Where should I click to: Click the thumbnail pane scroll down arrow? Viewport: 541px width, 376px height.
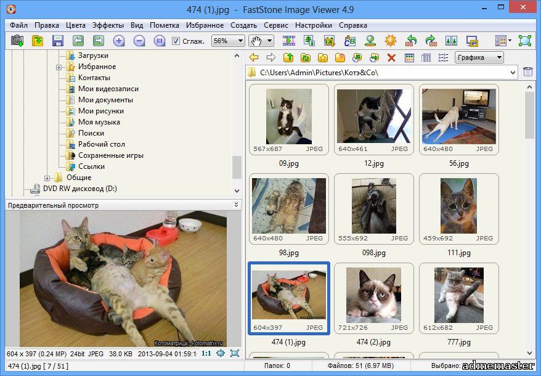530,353
